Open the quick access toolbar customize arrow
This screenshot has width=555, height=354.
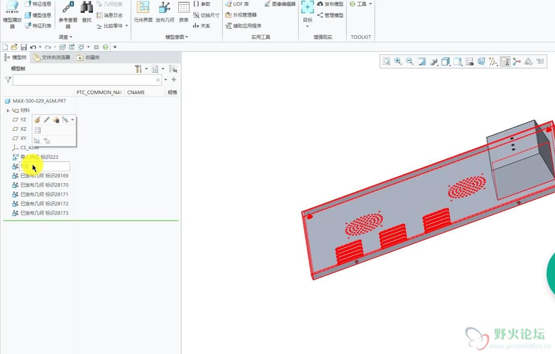(x=115, y=47)
